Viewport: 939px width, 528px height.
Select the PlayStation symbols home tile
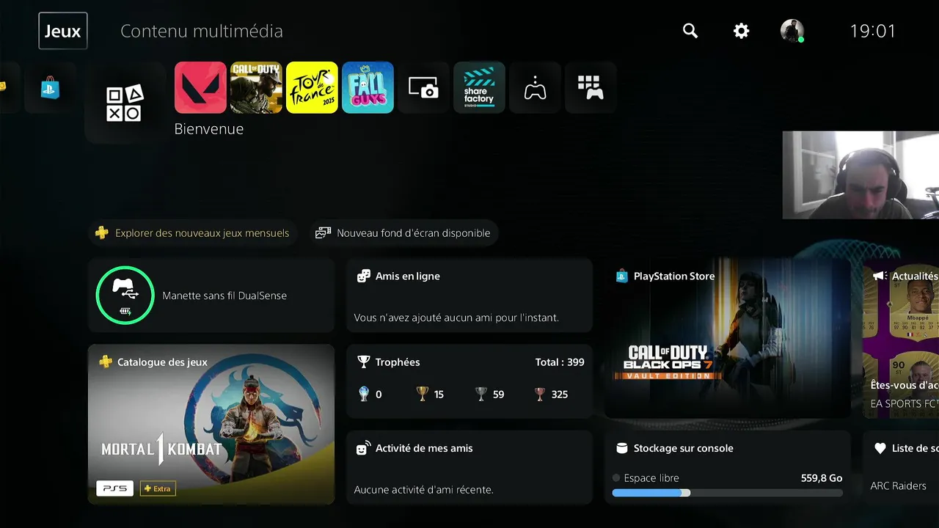[x=125, y=103]
